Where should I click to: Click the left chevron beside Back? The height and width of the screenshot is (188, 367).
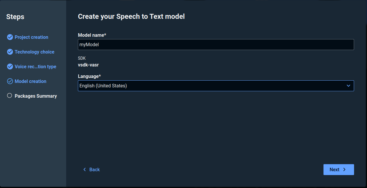click(x=85, y=169)
